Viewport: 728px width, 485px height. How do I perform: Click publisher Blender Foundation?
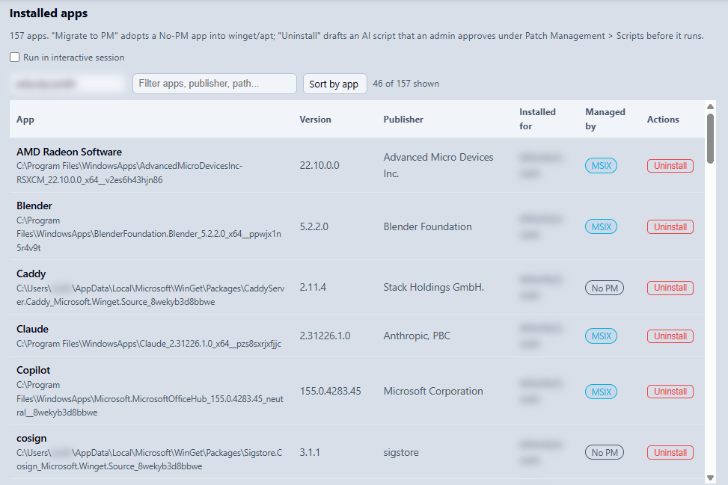coord(428,226)
